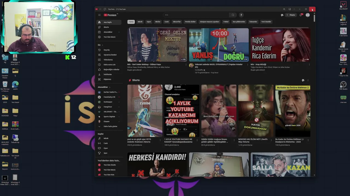Expand Daha fazla göster subscriptions

coord(109,127)
